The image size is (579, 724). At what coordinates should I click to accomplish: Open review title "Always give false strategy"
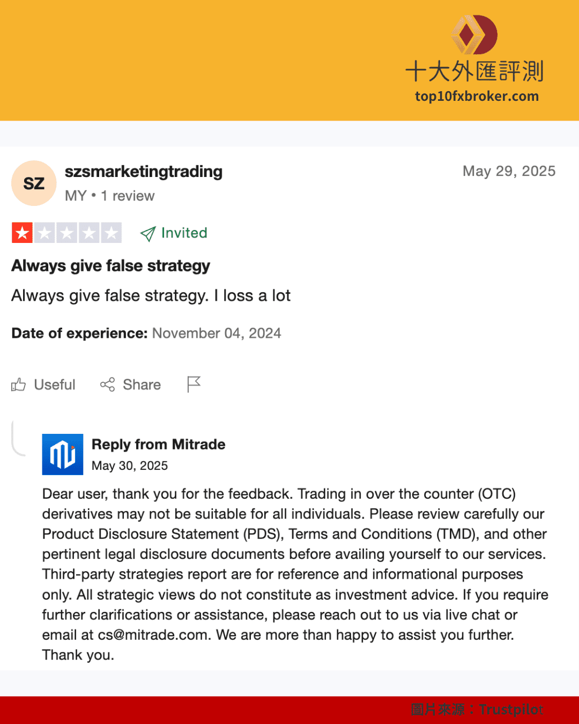(x=111, y=266)
